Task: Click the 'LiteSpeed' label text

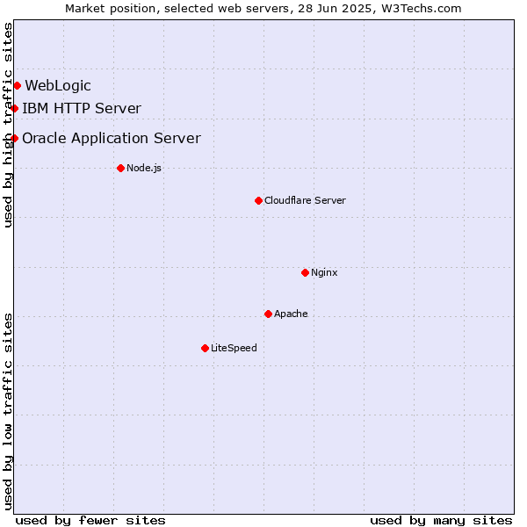Action: click(234, 348)
